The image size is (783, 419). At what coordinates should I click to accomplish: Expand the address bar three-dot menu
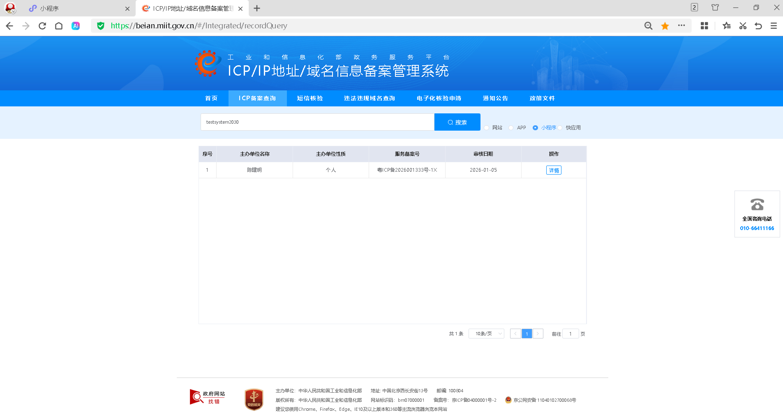(x=681, y=25)
